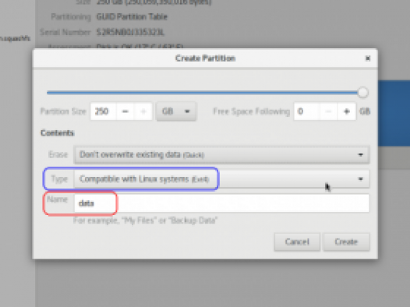The image size is (410, 307).
Task: Click the Partition Size value field
Action: pos(104,111)
